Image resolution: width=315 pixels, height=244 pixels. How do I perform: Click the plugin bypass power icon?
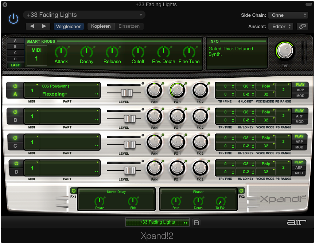pyautogui.click(x=13, y=19)
